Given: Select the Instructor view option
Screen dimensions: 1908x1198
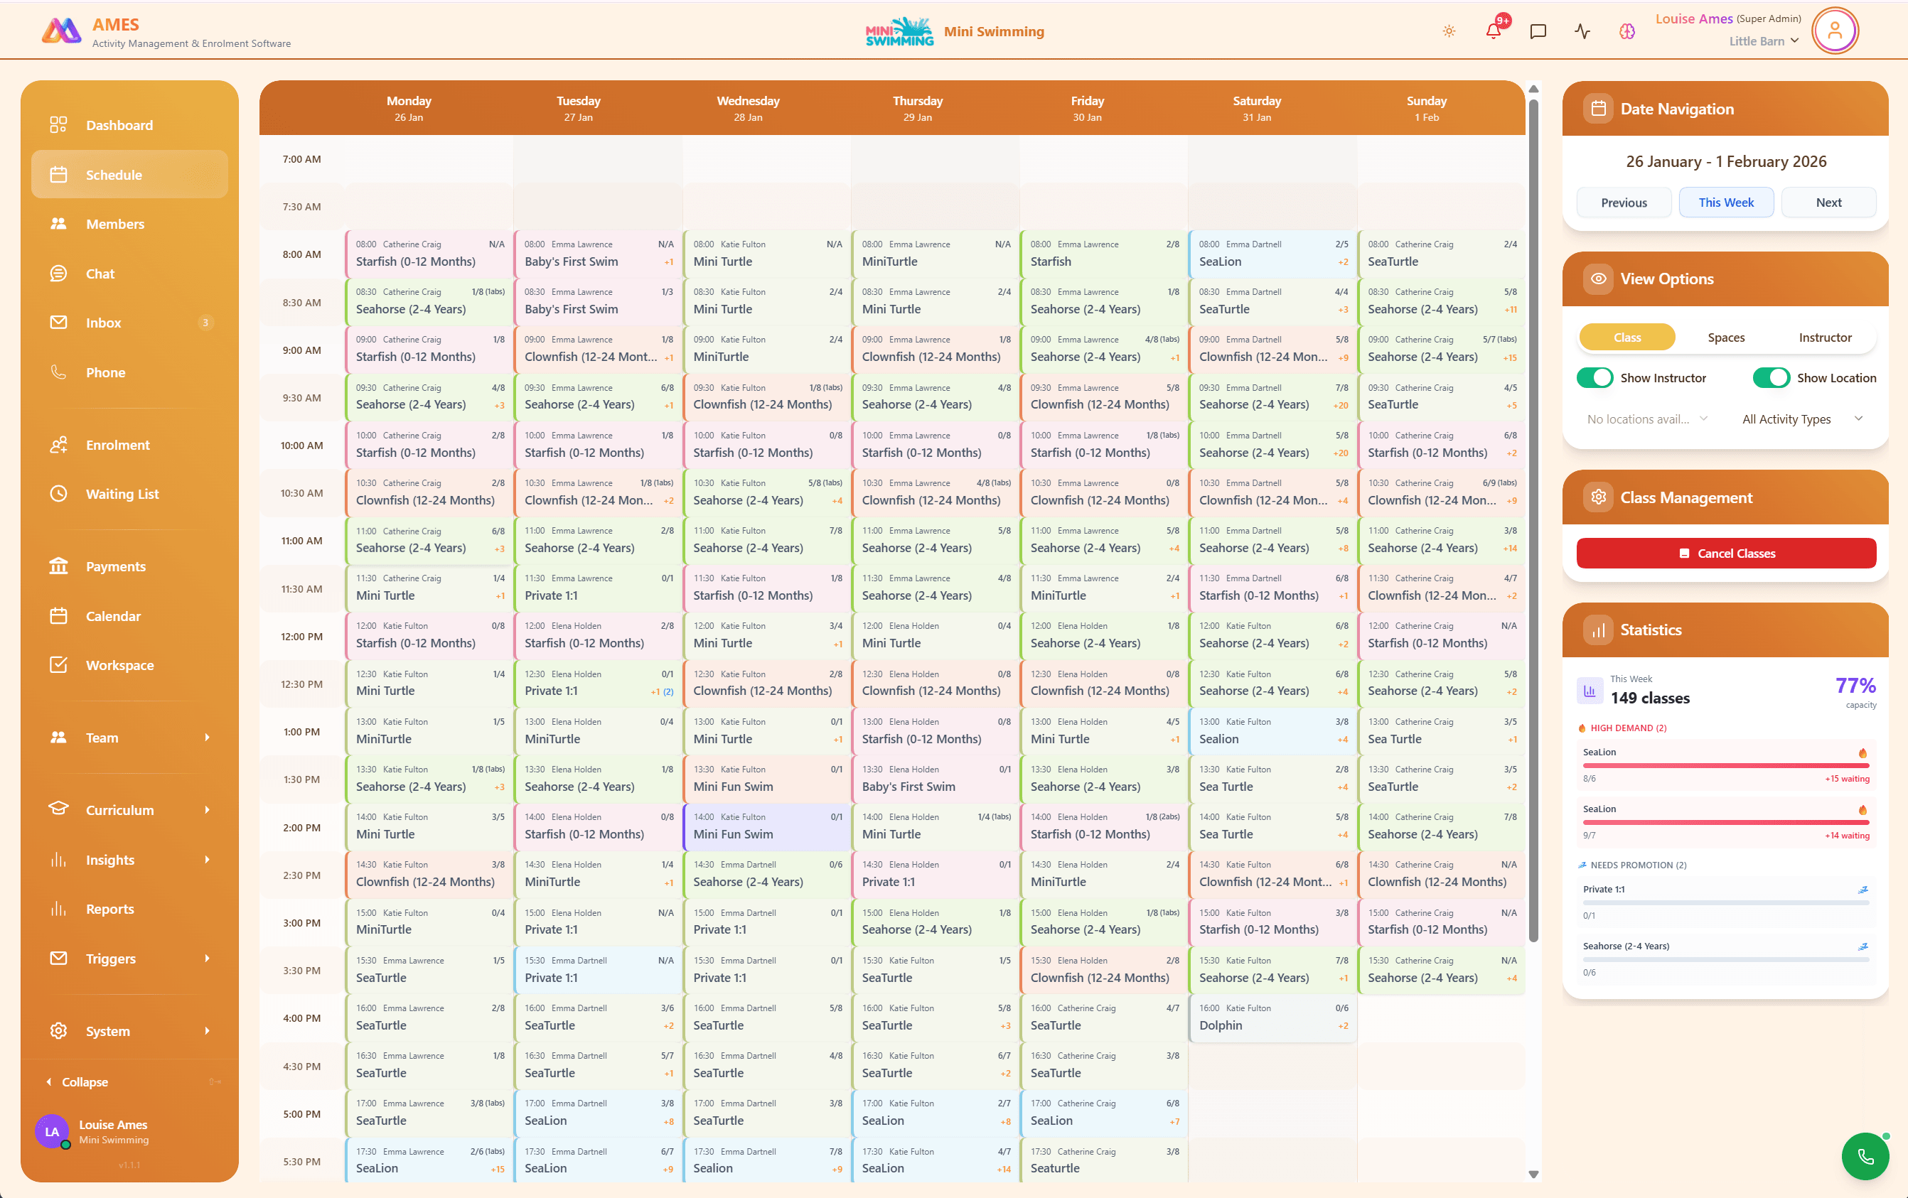Looking at the screenshot, I should click(1825, 338).
